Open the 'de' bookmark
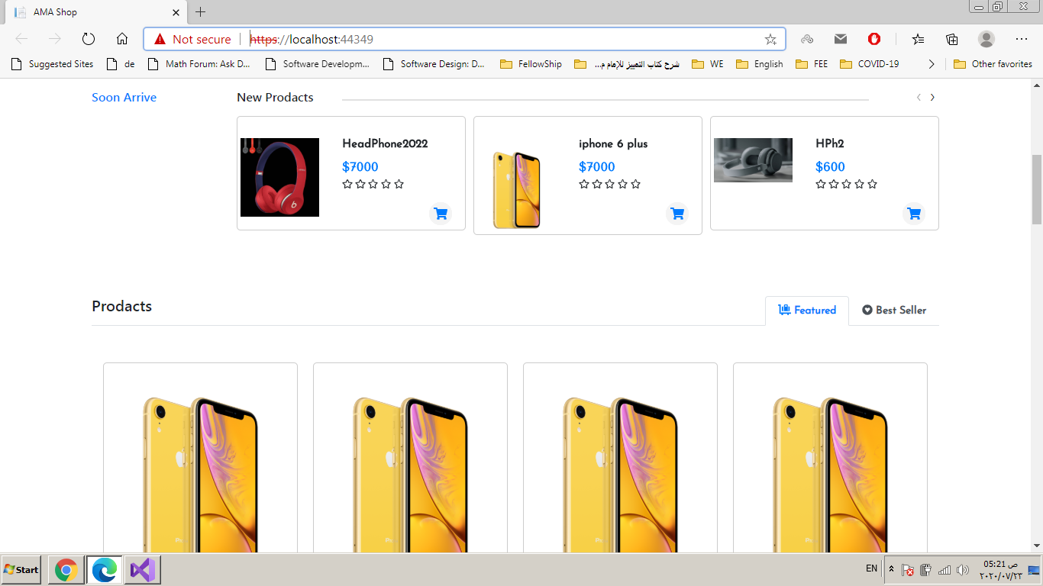The image size is (1043, 586). pyautogui.click(x=121, y=64)
